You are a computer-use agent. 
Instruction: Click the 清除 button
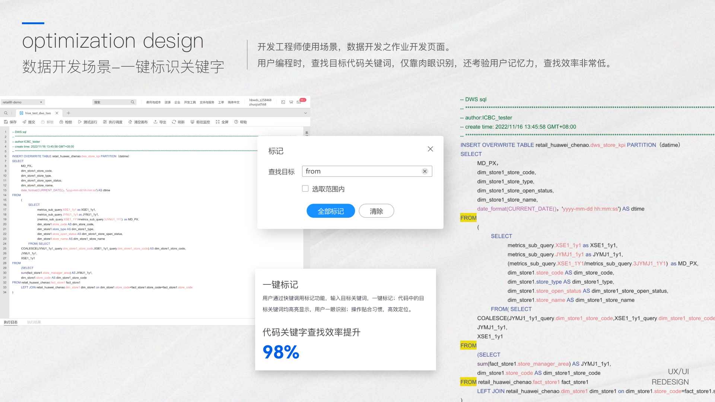pos(376,211)
